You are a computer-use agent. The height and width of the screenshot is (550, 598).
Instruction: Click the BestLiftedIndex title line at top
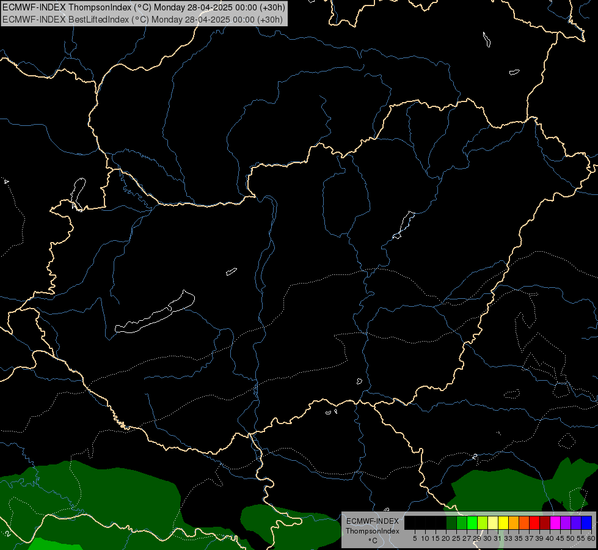[x=143, y=20]
